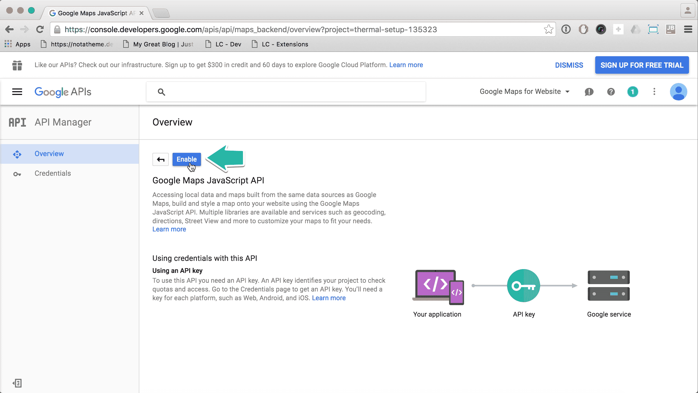
Task: Open the three-dot more options menu
Action: 654,92
